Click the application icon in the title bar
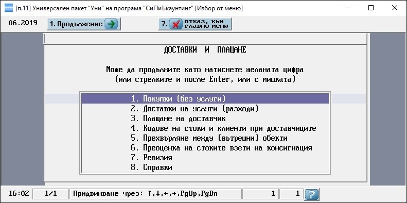Image resolution: width=407 pixels, height=203 pixels. 9,8
